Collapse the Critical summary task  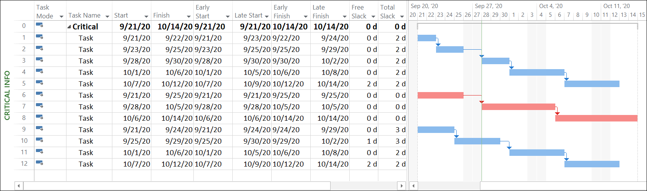tap(69, 27)
